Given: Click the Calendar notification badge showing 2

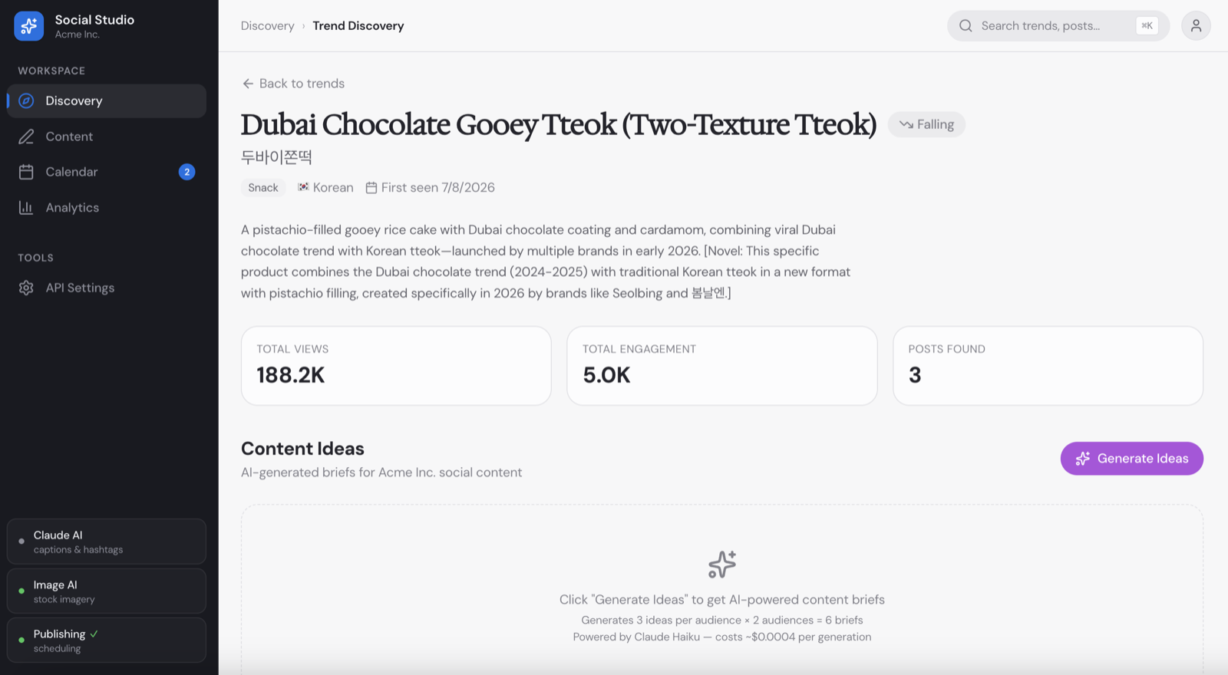Looking at the screenshot, I should (x=187, y=172).
